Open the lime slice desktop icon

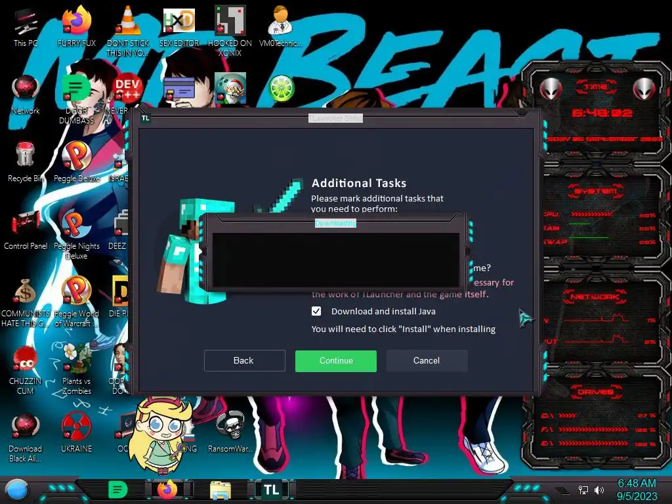[x=281, y=89]
